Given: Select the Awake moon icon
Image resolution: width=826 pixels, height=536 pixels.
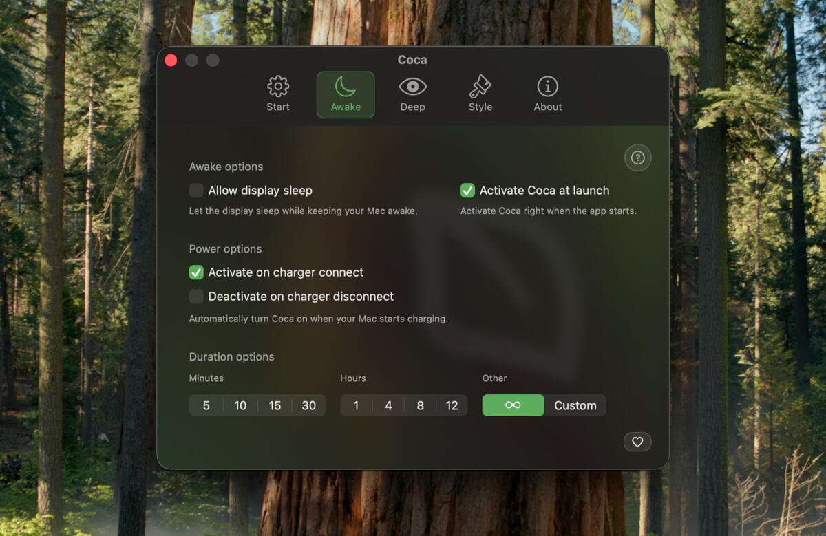Looking at the screenshot, I should click(x=345, y=85).
